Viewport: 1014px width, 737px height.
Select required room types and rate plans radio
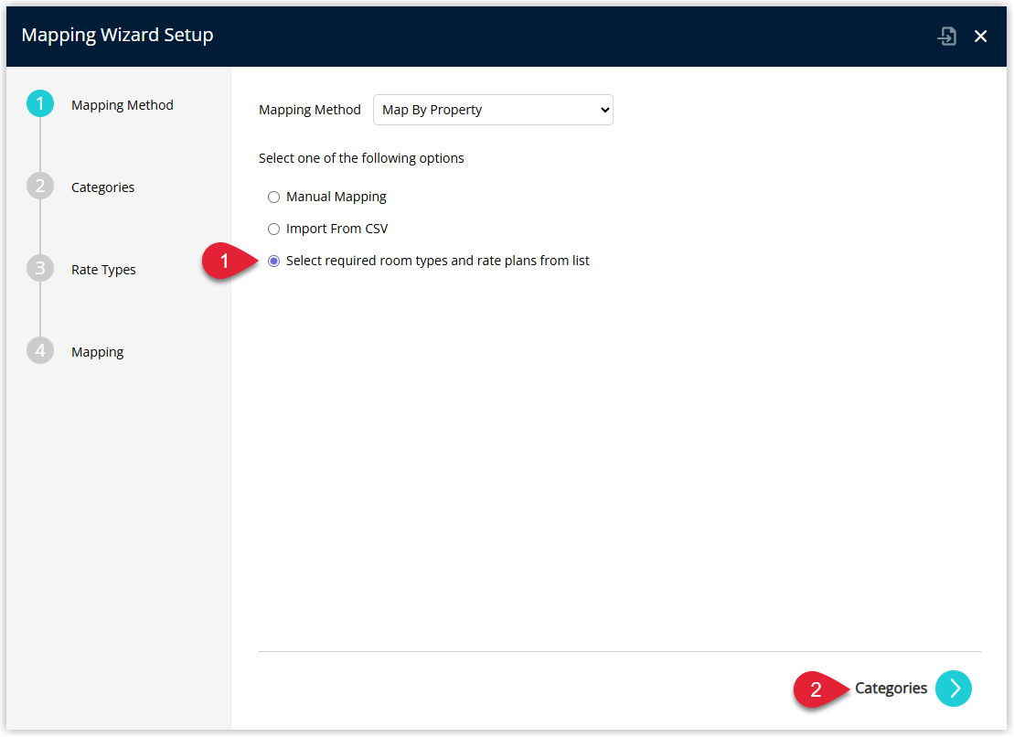click(x=274, y=262)
